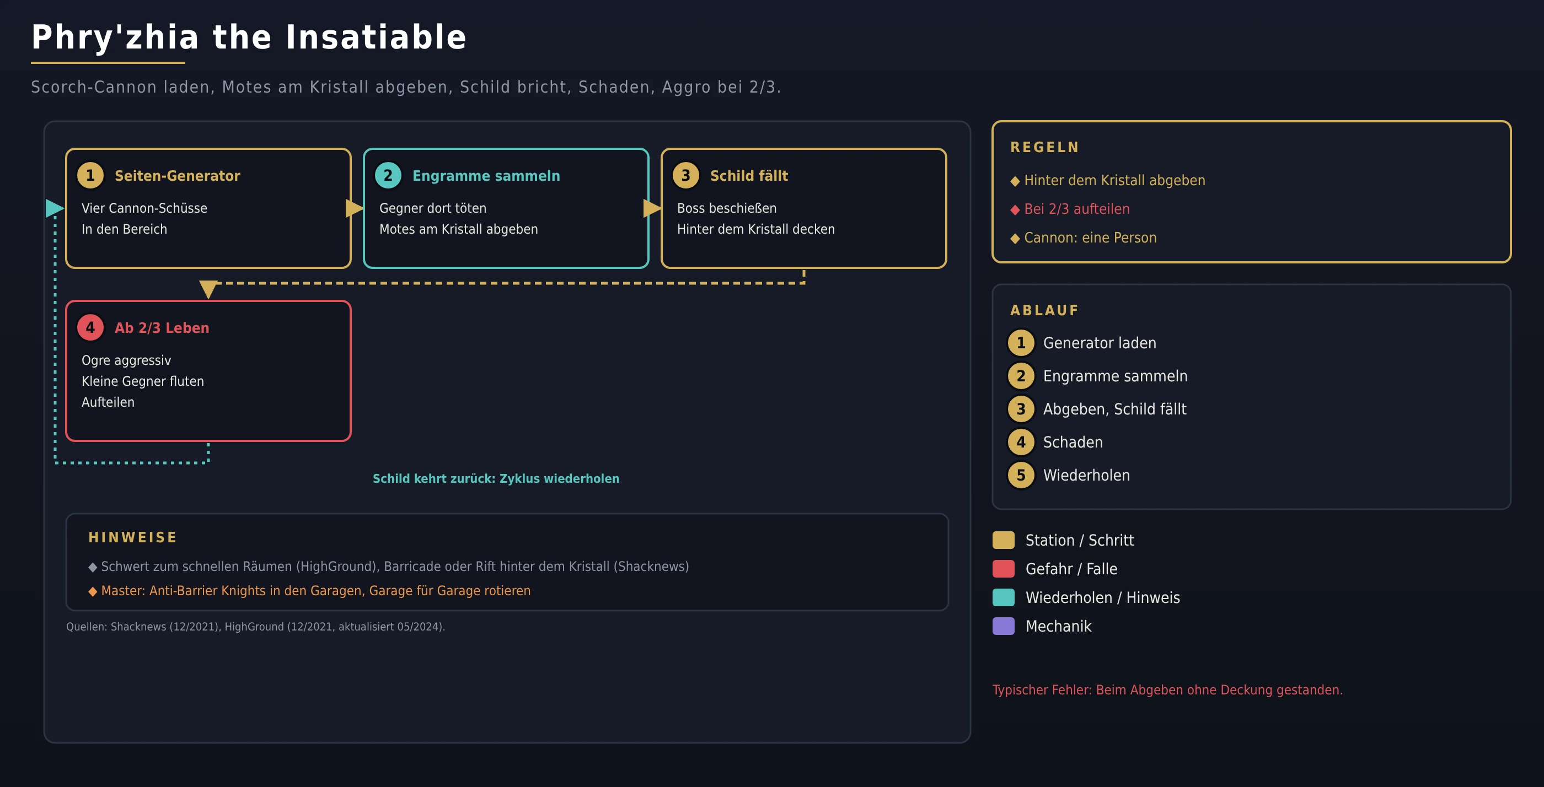Click the Schild fällt card title
The width and height of the screenshot is (1544, 787).
click(749, 175)
